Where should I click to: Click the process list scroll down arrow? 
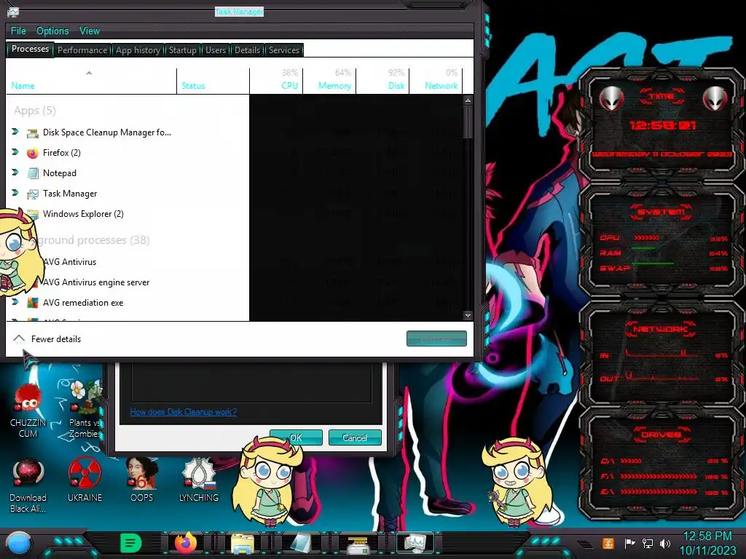468,315
